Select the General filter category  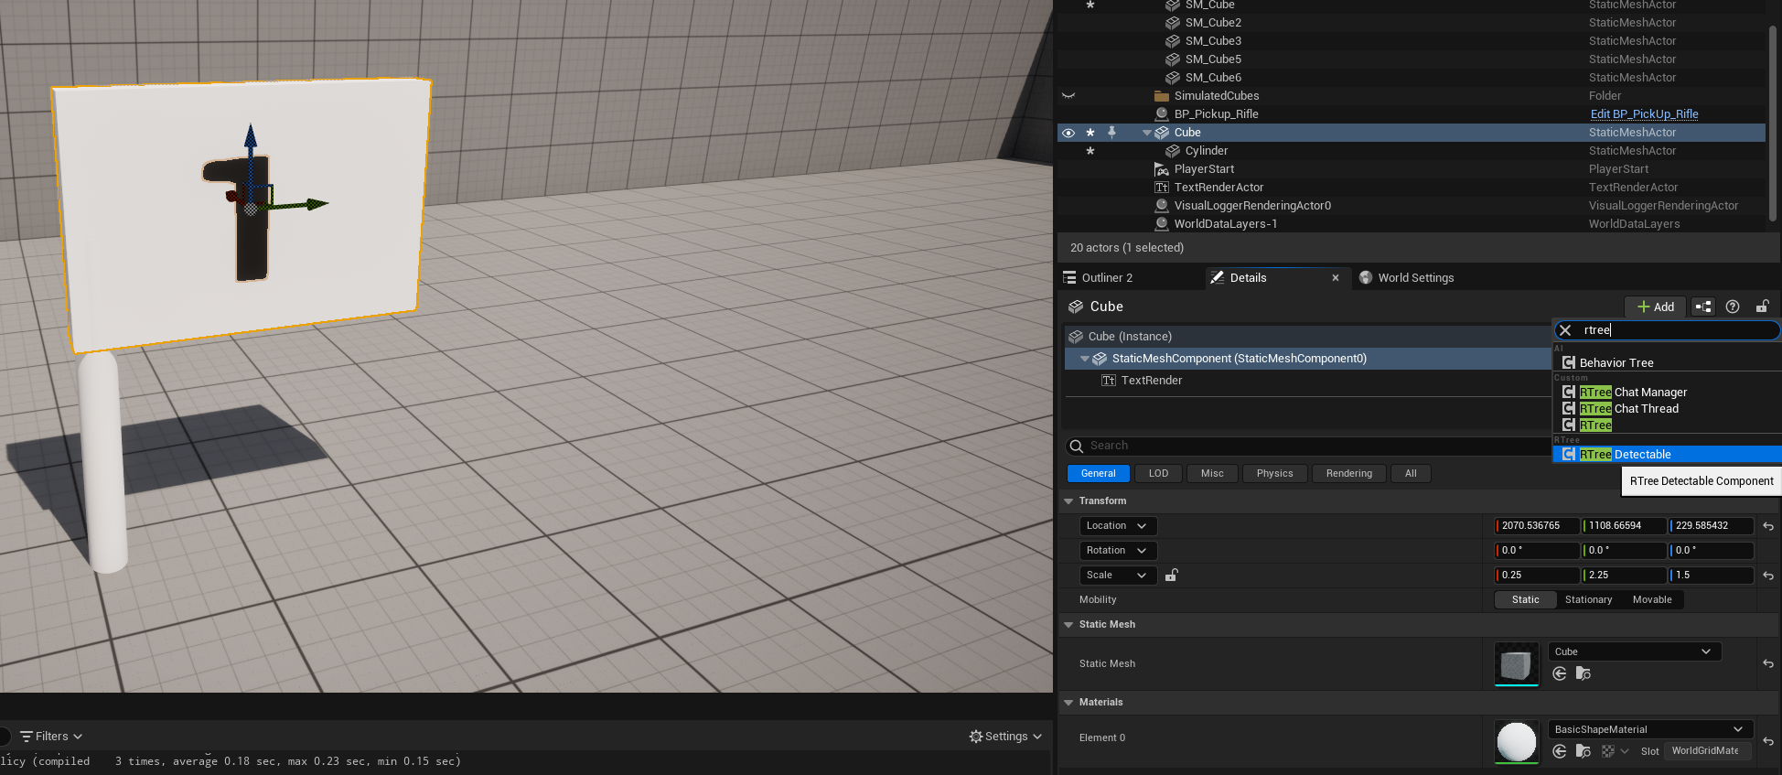[1098, 474]
